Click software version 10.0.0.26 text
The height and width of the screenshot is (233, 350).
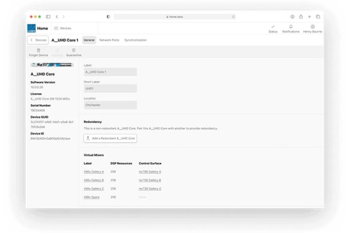click(x=37, y=87)
